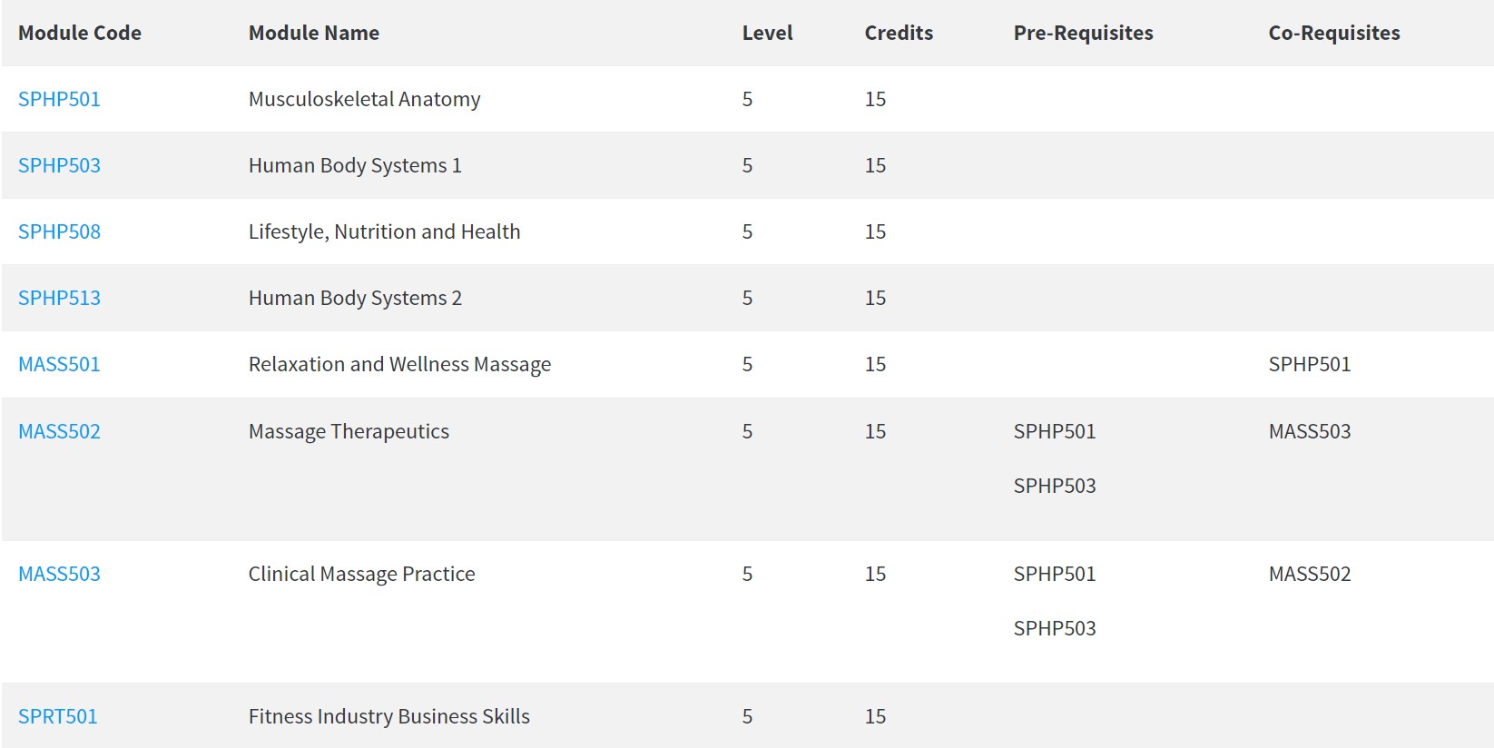Image resolution: width=1494 pixels, height=748 pixels.
Task: Click the Credits column header
Action: [x=899, y=33]
